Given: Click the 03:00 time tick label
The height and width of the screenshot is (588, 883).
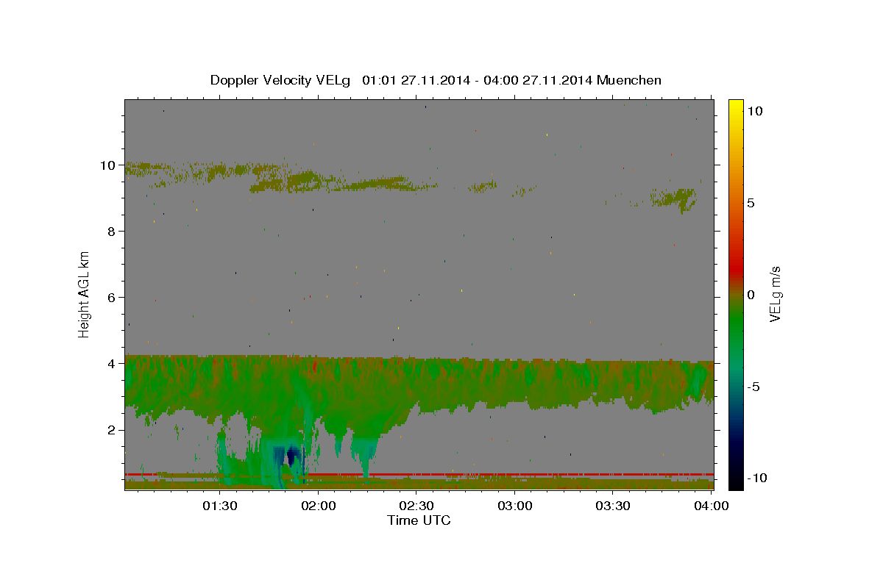Looking at the screenshot, I should coord(515,506).
